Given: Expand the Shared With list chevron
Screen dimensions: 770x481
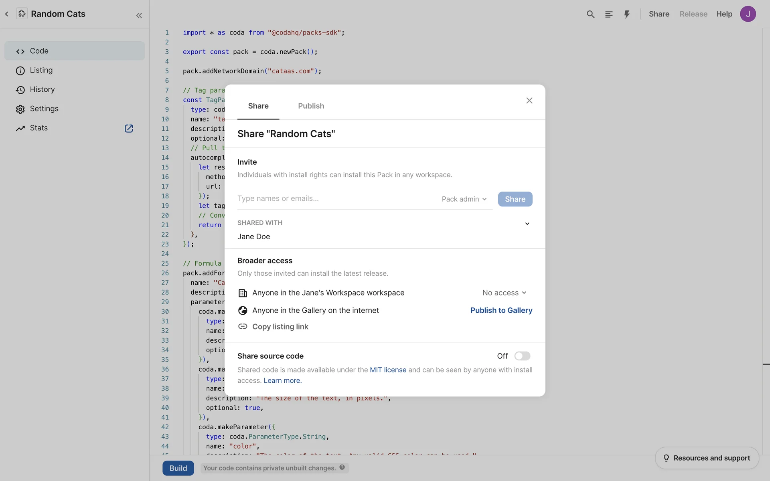Looking at the screenshot, I should click(x=527, y=224).
